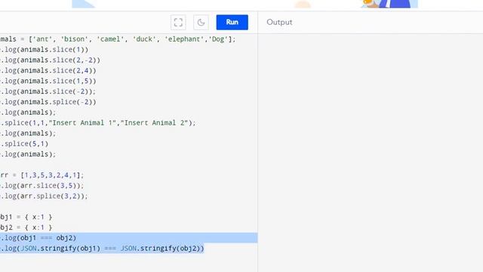483x272 pixels.
Task: Click the JSON.stringify comparison line
Action: click(102, 249)
